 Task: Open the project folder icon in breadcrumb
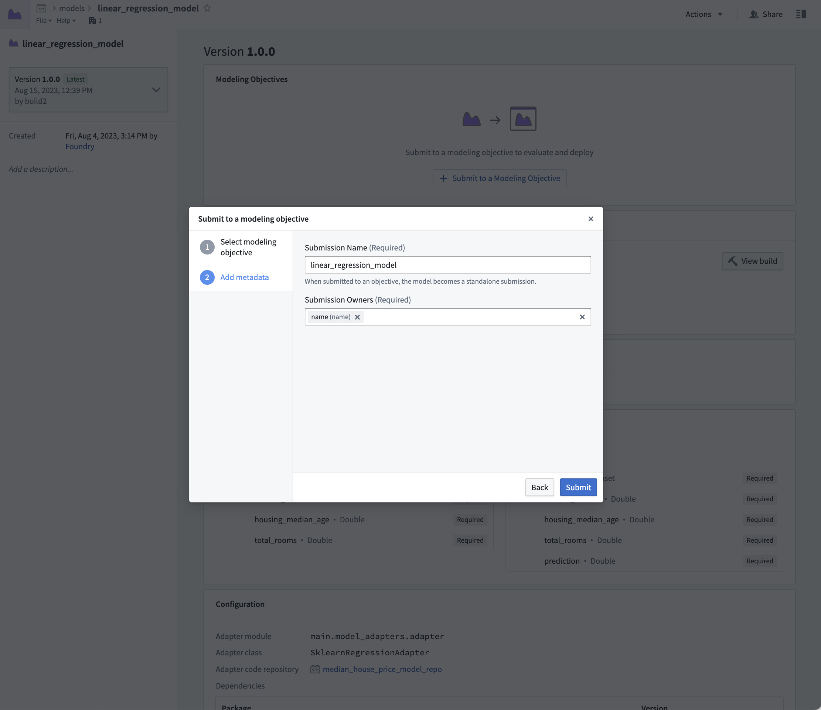pyautogui.click(x=41, y=8)
